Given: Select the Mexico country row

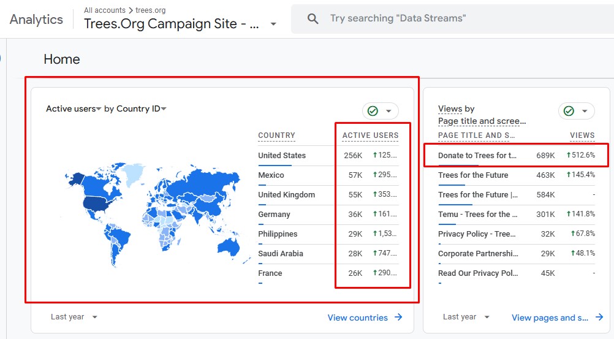Looking at the screenshot, I should click(328, 175).
